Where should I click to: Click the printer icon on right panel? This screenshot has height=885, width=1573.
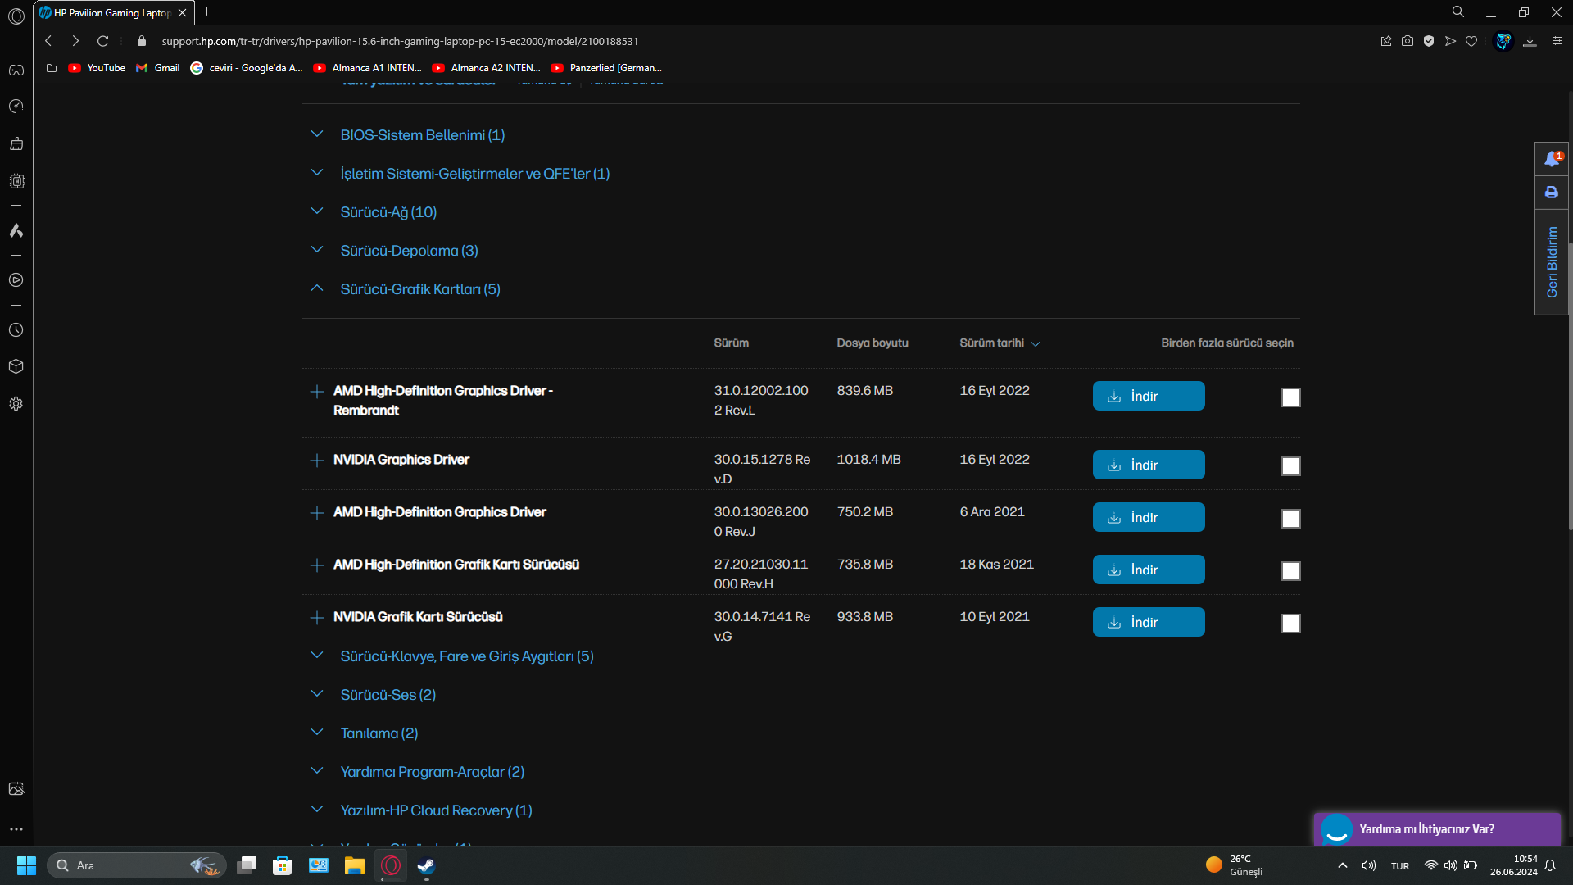pos(1552,193)
